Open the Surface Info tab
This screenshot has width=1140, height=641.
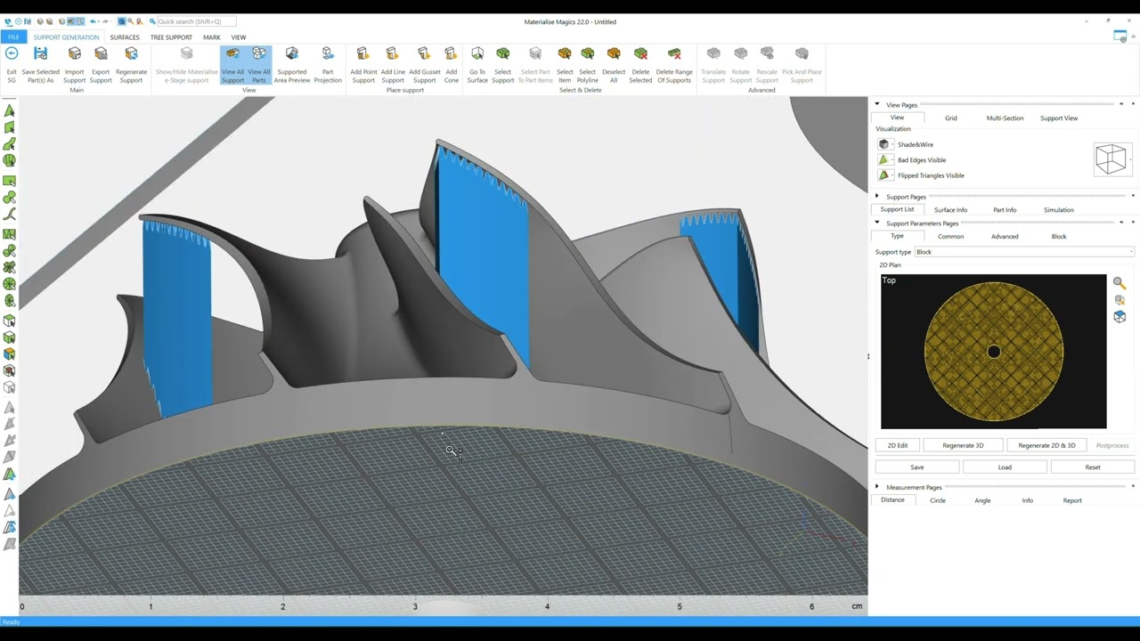pyautogui.click(x=950, y=210)
